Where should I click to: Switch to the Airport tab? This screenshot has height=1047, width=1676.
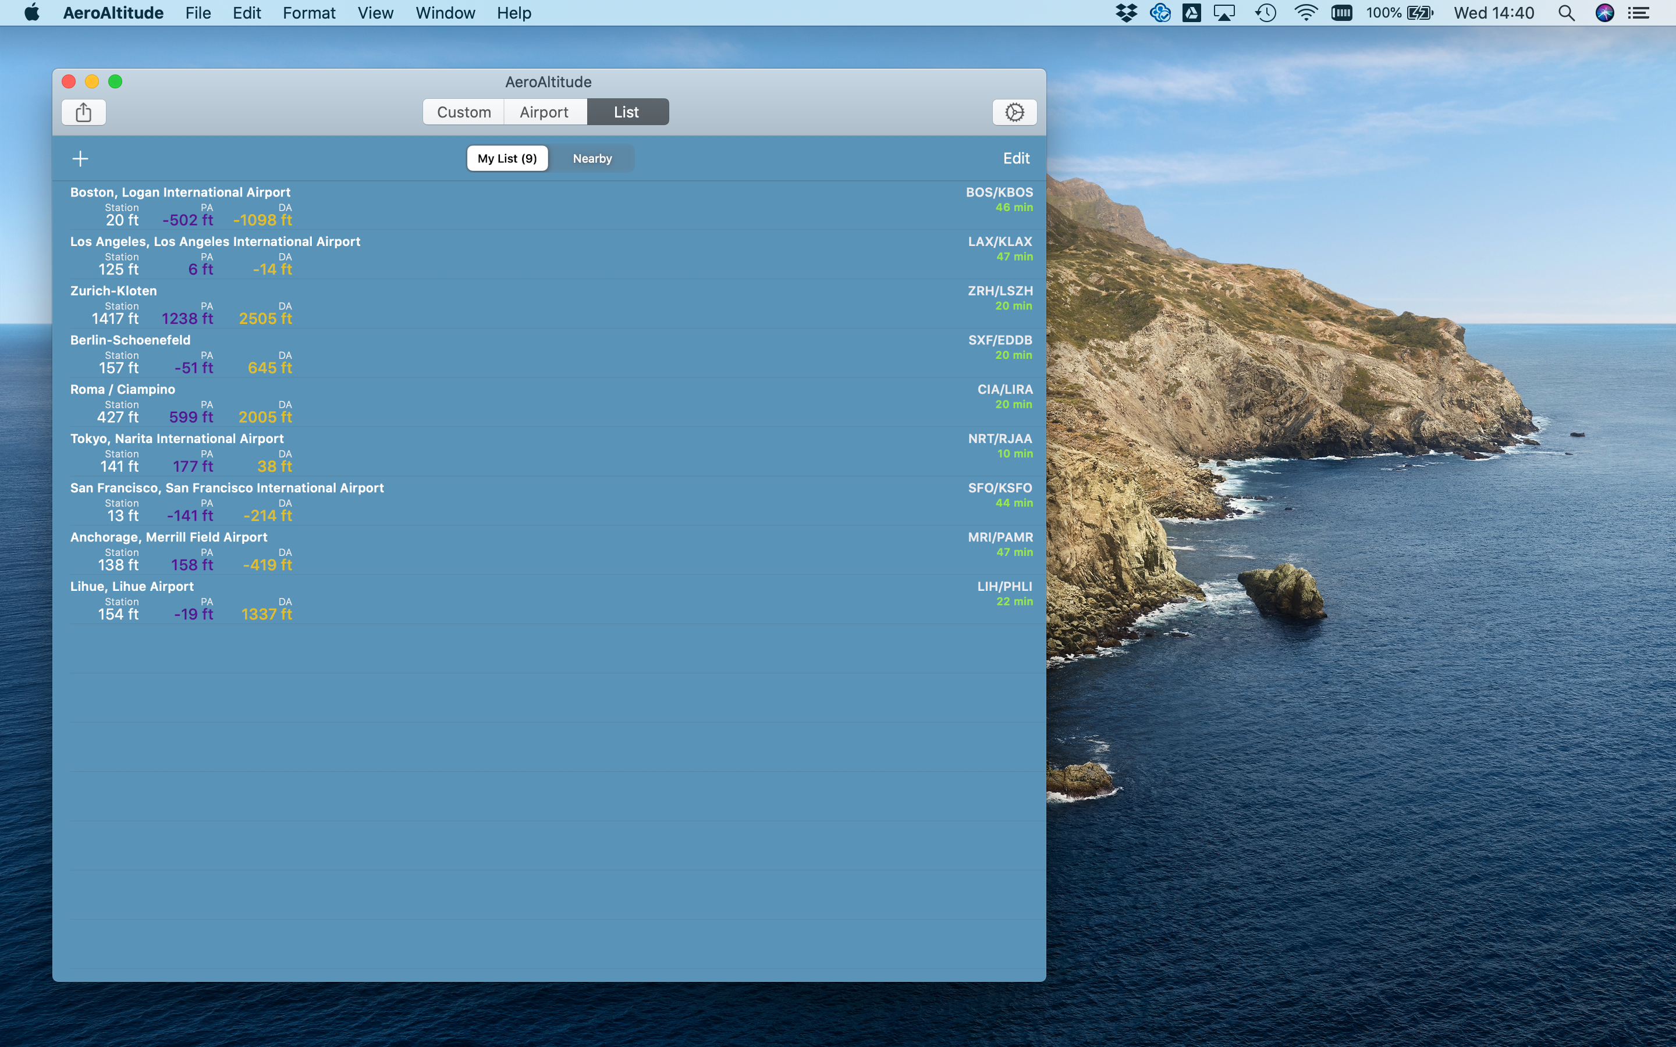(544, 112)
